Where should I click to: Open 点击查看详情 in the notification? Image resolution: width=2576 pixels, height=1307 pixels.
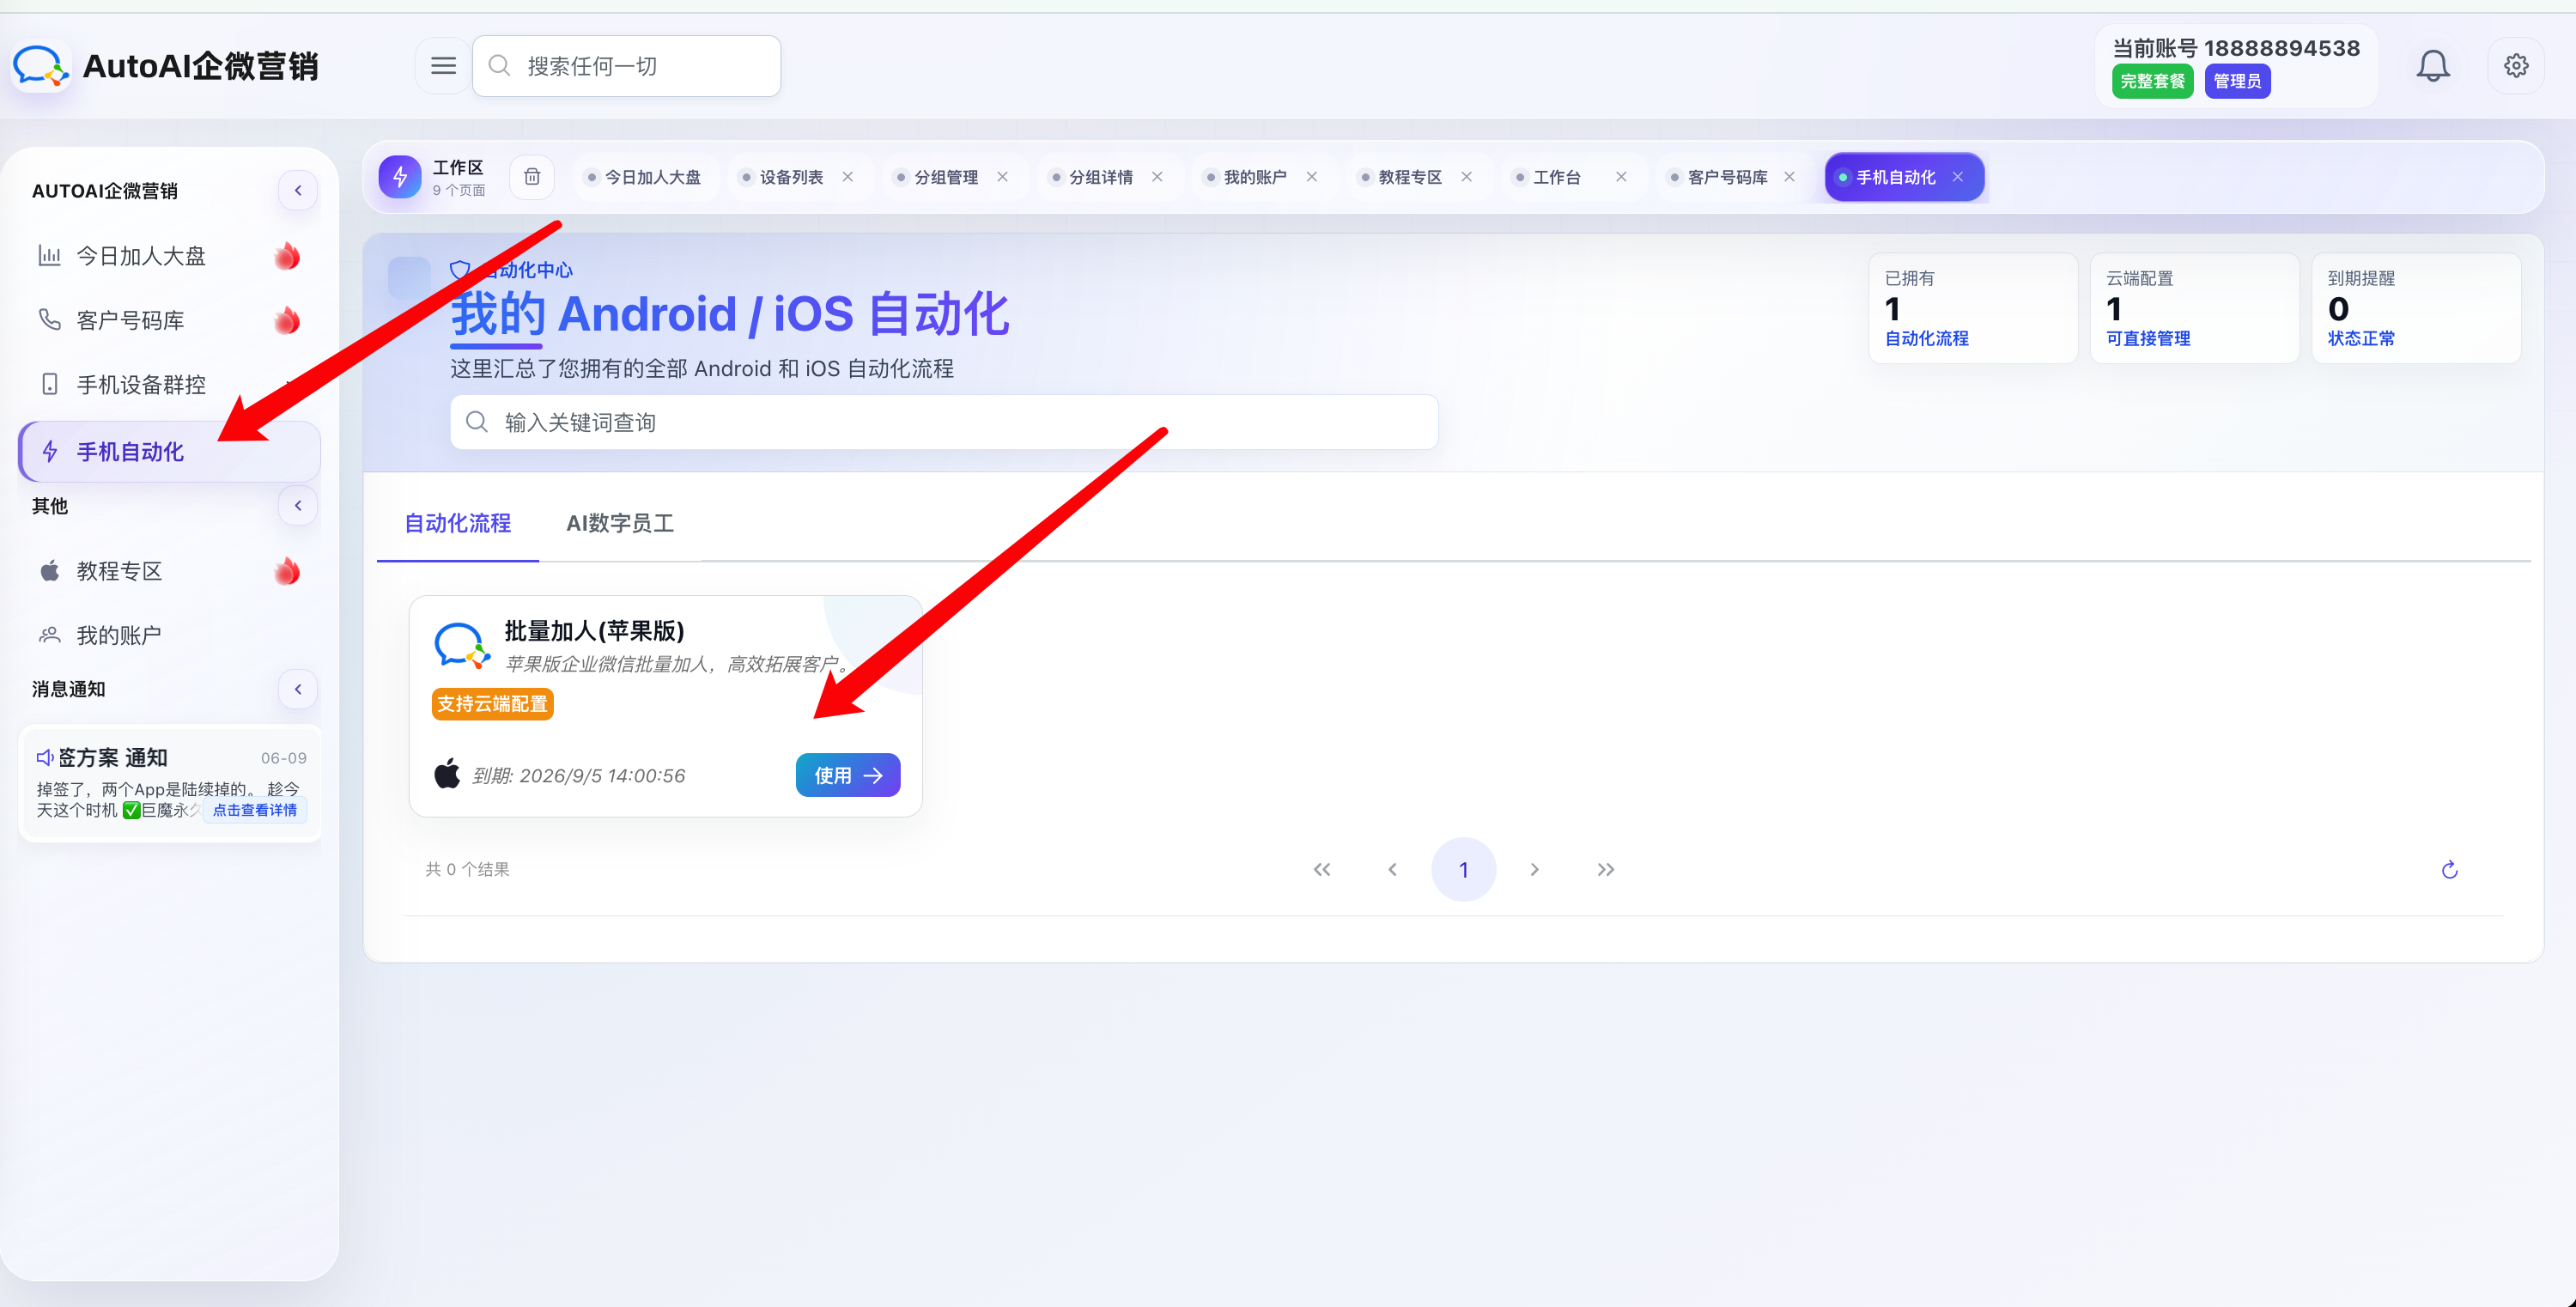255,810
